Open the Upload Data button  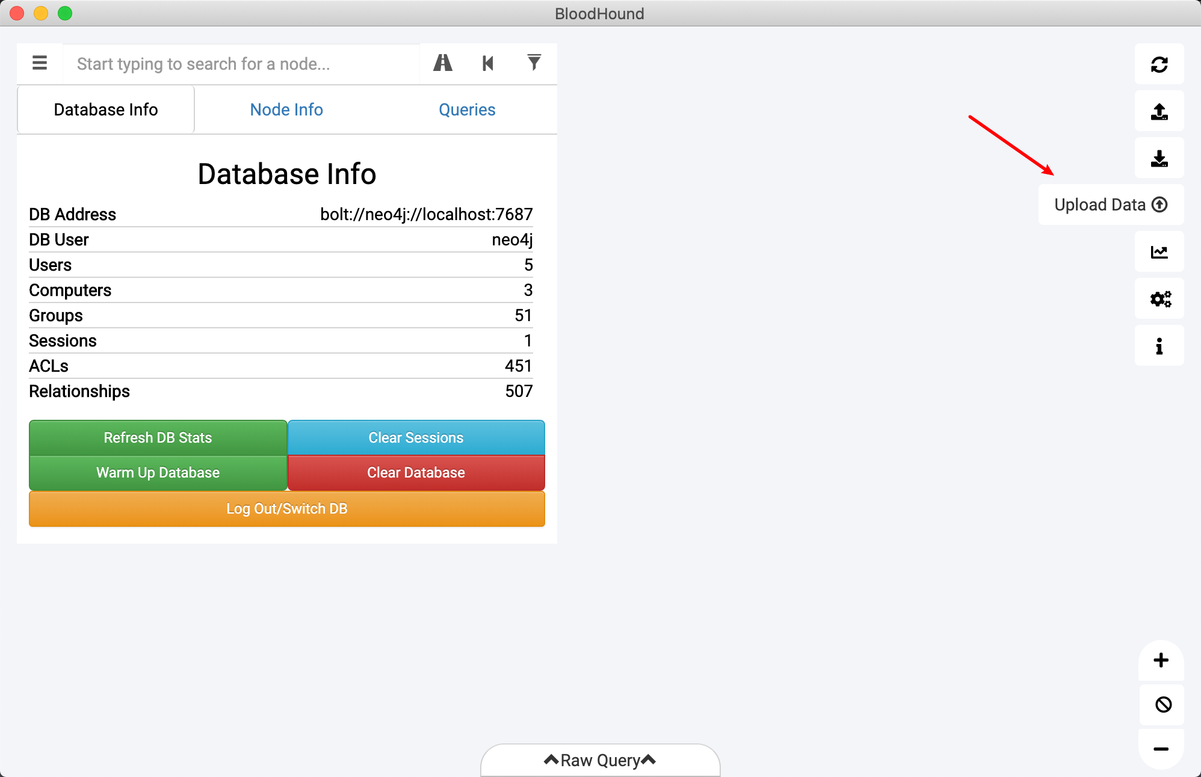point(1111,205)
